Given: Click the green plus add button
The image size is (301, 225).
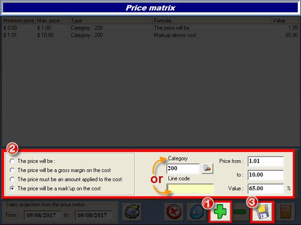Looking at the screenshot, I should 220,212.
